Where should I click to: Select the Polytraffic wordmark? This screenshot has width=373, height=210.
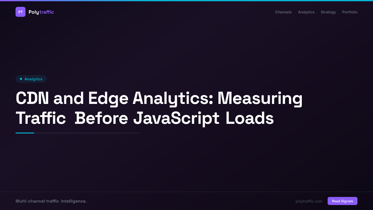[41, 12]
